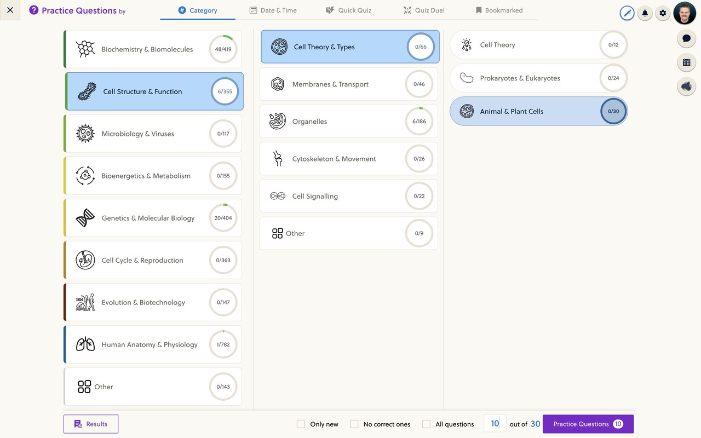Open the Quiz Duel tab
The image size is (701, 438).
424,10
